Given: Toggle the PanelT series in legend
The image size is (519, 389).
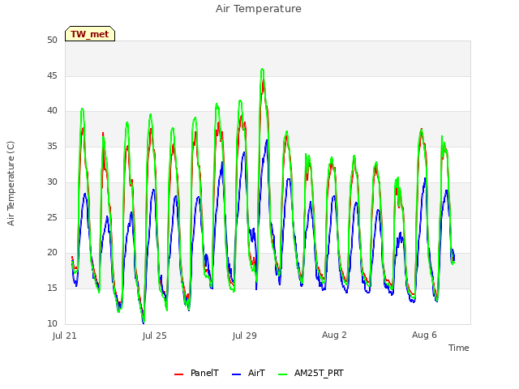Looking at the screenshot, I should 196,373.
